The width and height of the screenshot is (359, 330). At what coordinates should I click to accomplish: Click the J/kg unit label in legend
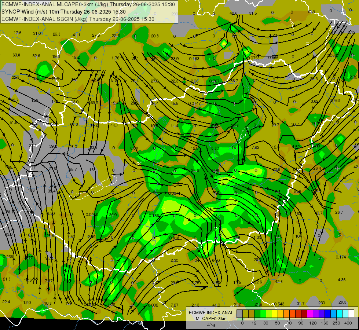211,324
